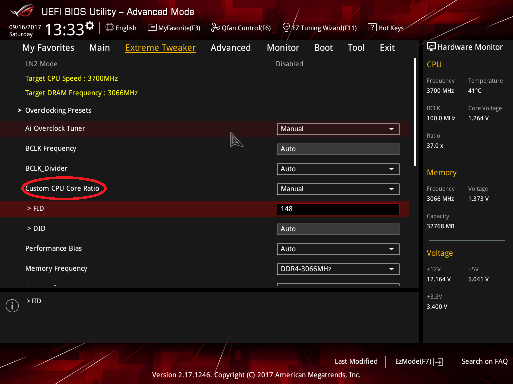This screenshot has width=513, height=384.
Task: Open Custom CPU Core Ratio dropdown
Action: (x=338, y=189)
